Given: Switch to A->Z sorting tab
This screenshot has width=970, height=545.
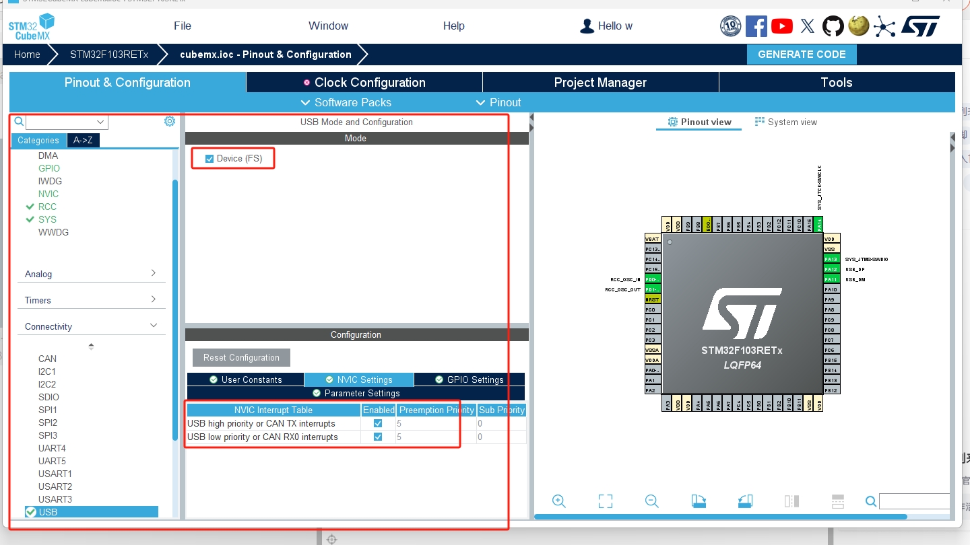Looking at the screenshot, I should 84,140.
